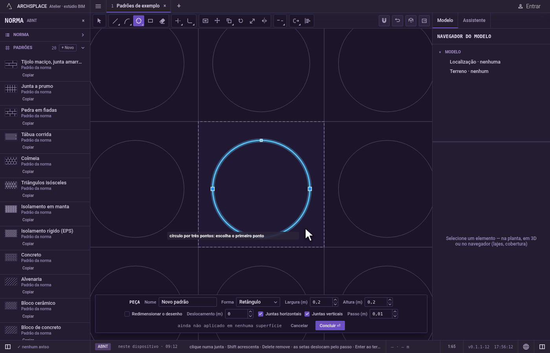Pick the scale tool with diagonal arrow
550x353 pixels.
pyautogui.click(x=253, y=21)
